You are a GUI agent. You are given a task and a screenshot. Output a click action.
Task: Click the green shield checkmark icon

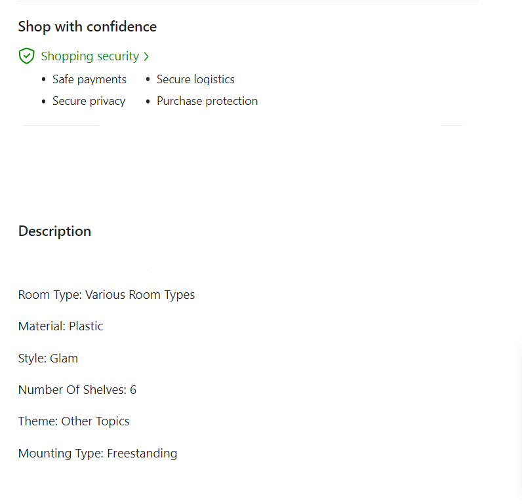(26, 56)
